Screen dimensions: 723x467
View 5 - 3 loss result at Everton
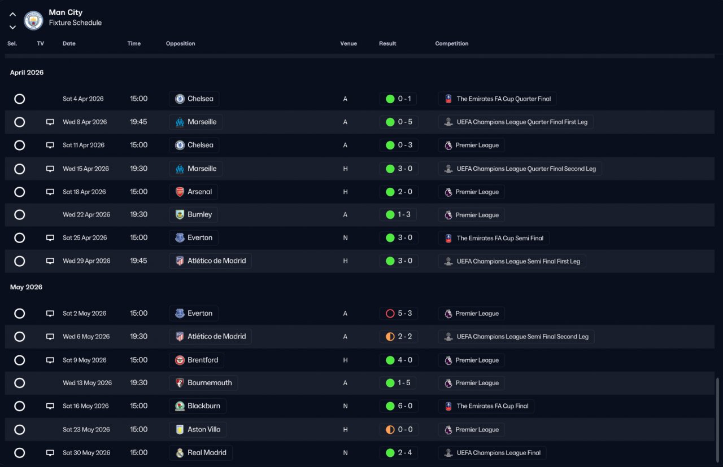(x=399, y=313)
